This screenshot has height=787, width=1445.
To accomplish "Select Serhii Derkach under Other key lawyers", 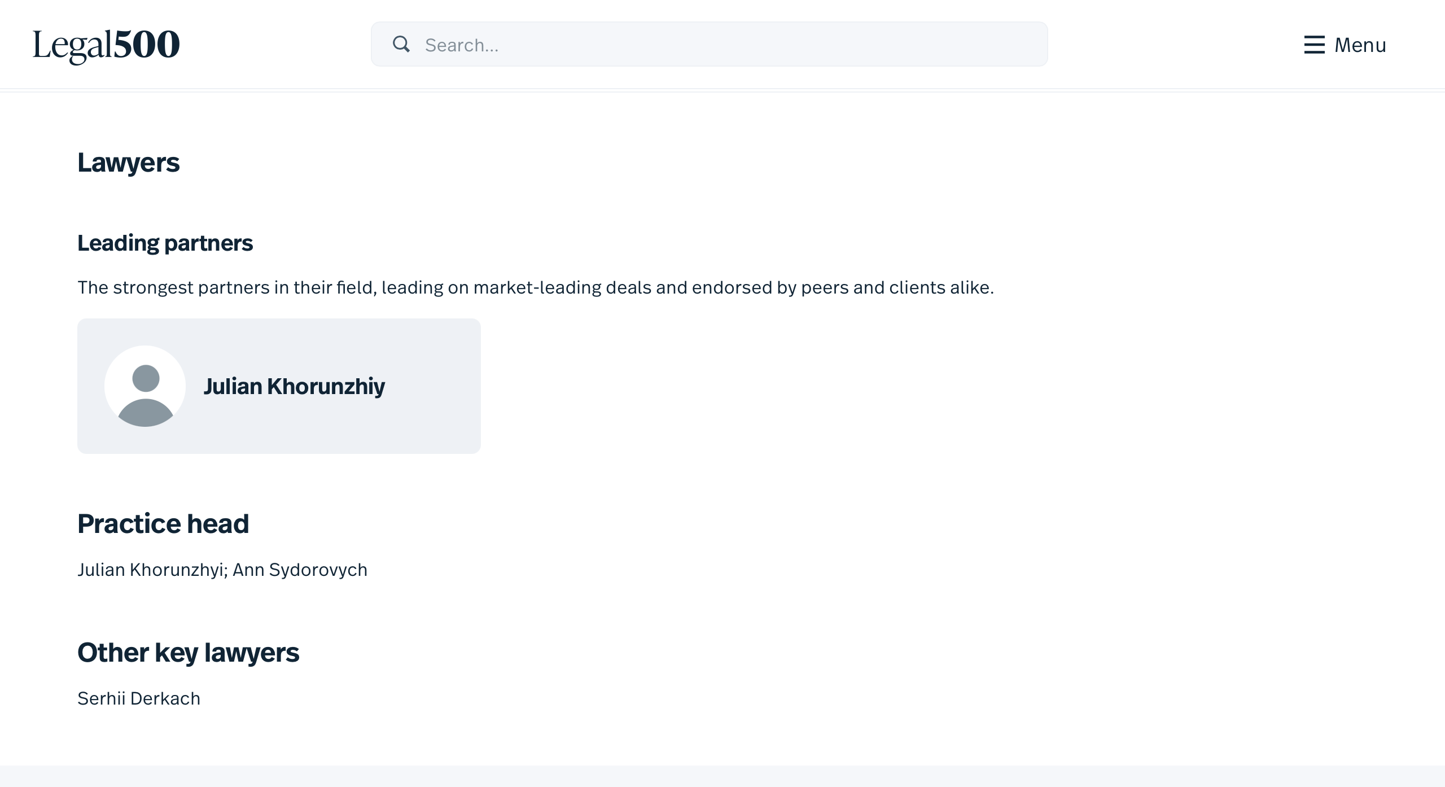I will [x=139, y=699].
